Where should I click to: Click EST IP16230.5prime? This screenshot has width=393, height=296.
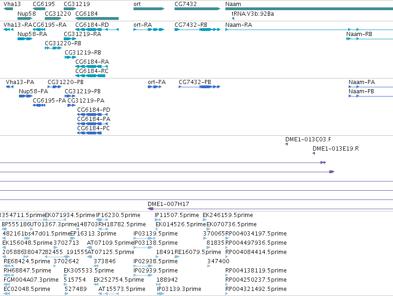point(118,215)
